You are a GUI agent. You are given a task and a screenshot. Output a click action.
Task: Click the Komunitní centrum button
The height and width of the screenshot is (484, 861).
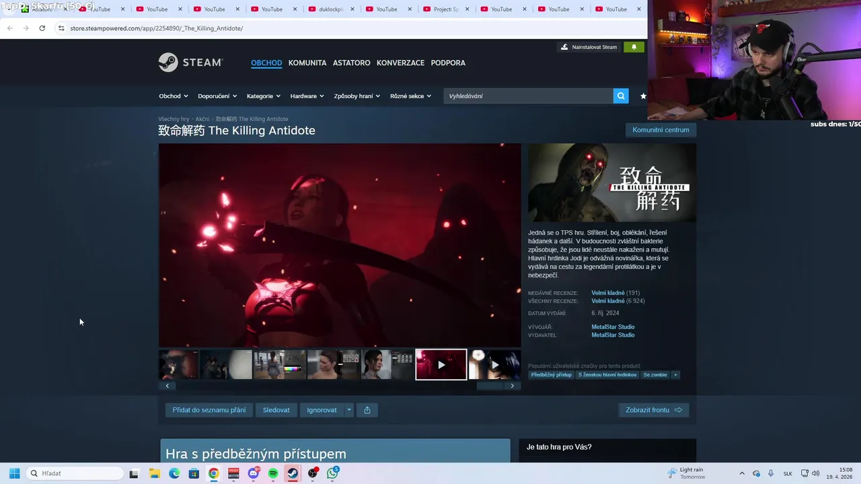click(x=661, y=130)
